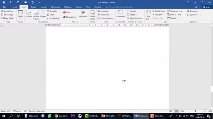The height and width of the screenshot is (119, 213).
Task: Open the Mailings tab
Action: pyautogui.click(x=68, y=7)
